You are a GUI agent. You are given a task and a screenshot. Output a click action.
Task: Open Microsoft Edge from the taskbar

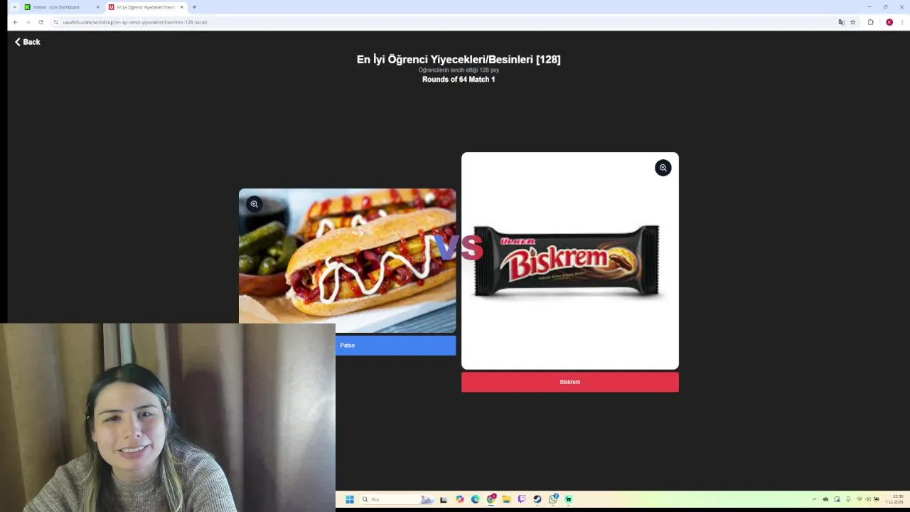(476, 499)
